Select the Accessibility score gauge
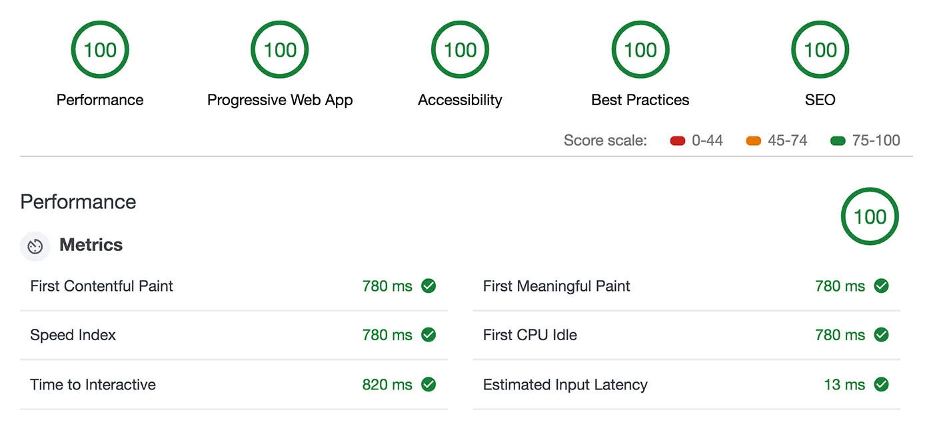This screenshot has height=430, width=933. (460, 50)
